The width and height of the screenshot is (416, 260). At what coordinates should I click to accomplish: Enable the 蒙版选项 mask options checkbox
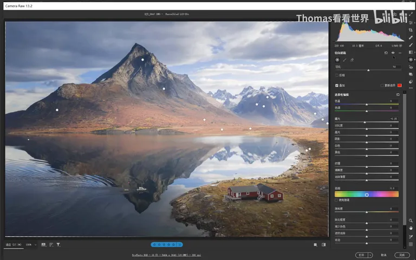pyautogui.click(x=382, y=86)
